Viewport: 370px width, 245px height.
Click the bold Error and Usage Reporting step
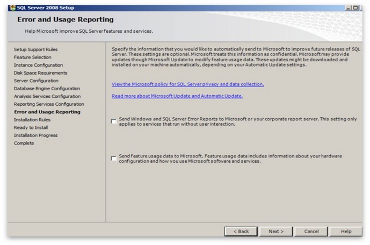pyautogui.click(x=47, y=112)
